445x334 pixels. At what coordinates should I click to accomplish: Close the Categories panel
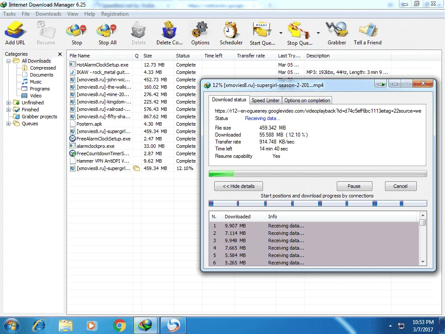pyautogui.click(x=60, y=54)
